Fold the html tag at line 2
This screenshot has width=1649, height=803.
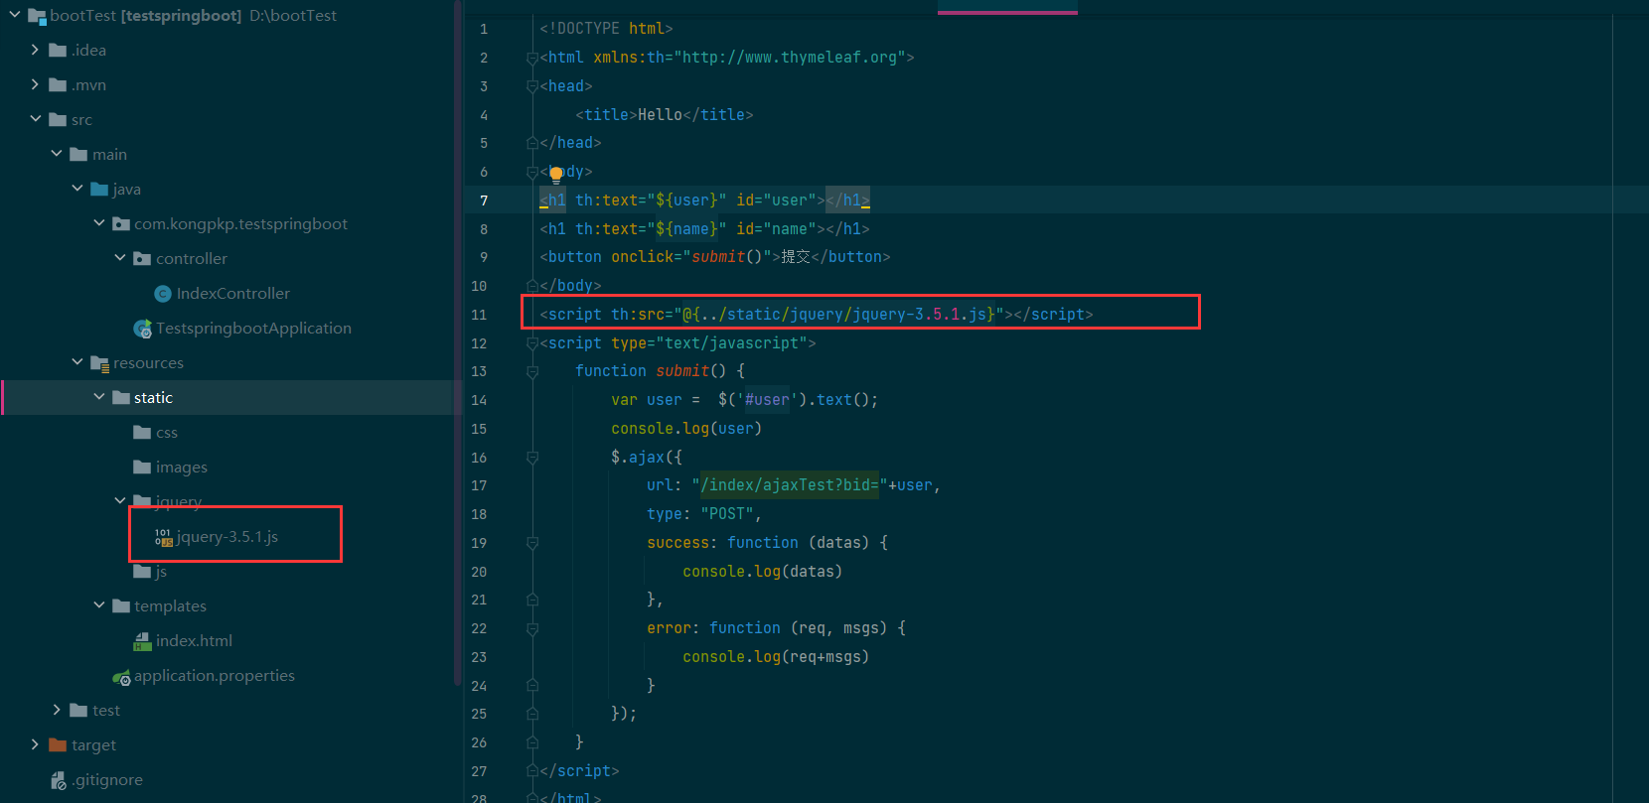(x=532, y=59)
